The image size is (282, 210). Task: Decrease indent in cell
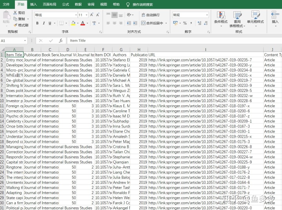(x=129, y=23)
